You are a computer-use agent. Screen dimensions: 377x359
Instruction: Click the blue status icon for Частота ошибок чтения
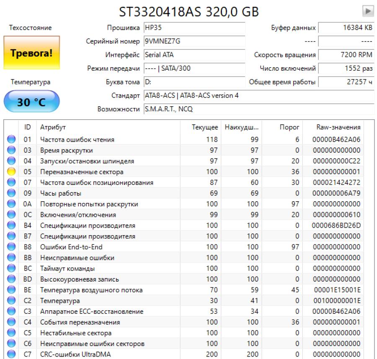(x=11, y=139)
